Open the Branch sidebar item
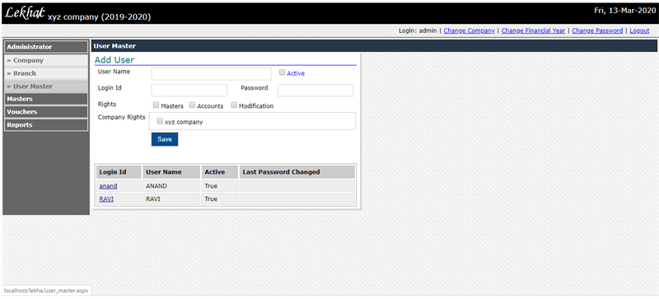 (46, 73)
